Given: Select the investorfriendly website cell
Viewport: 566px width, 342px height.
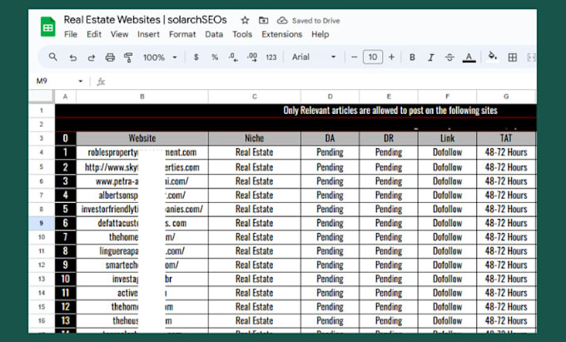Looking at the screenshot, I should (x=142, y=210).
